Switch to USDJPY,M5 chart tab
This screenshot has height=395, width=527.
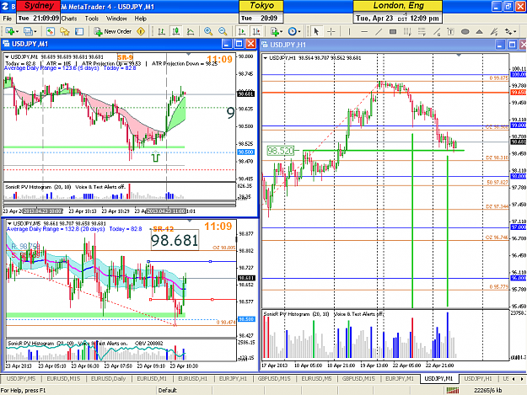(21, 378)
